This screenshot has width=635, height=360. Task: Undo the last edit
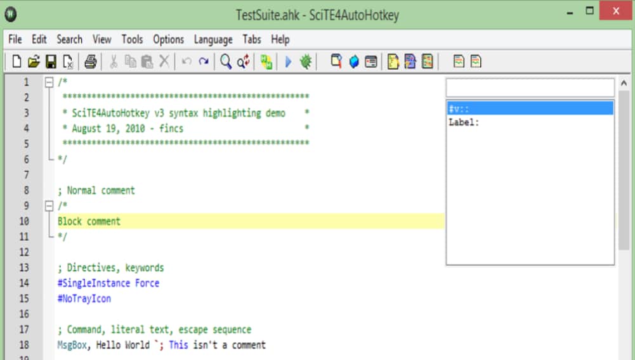click(187, 61)
